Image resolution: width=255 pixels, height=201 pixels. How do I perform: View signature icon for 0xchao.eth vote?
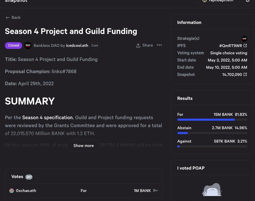[155, 191]
